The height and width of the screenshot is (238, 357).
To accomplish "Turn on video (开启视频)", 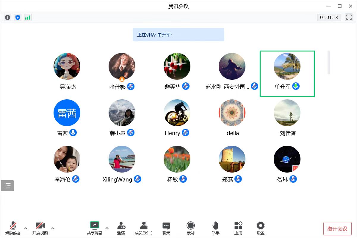I will (x=40, y=228).
